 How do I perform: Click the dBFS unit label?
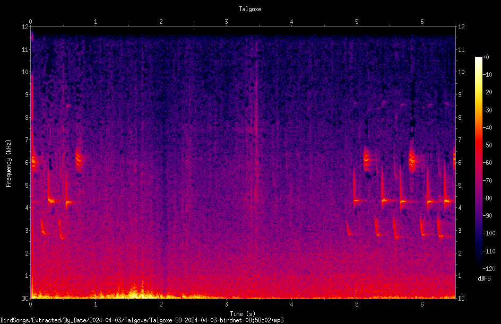[x=484, y=278]
